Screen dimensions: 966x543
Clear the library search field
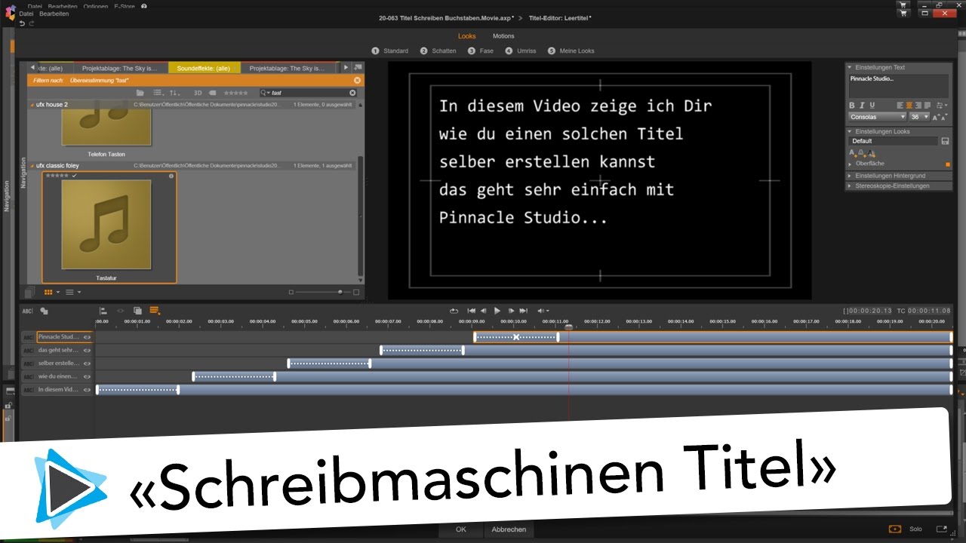click(x=352, y=93)
